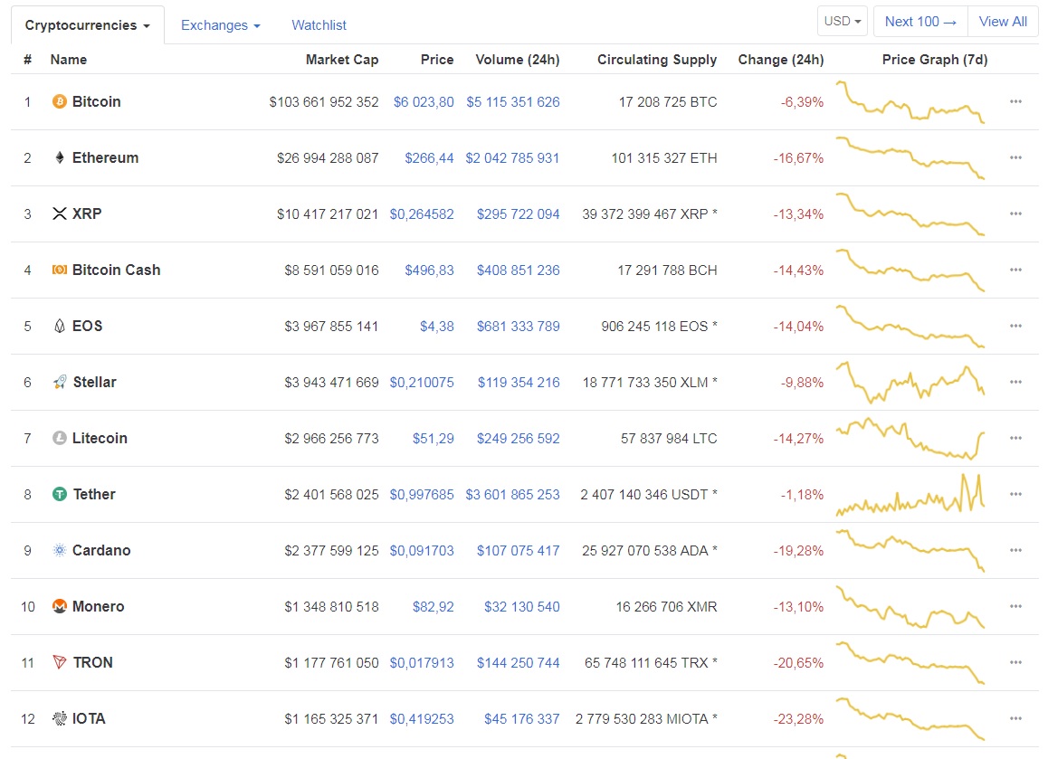Open Bitcoin price $6 023,80 link
This screenshot has width=1048, height=759.
pos(424,102)
